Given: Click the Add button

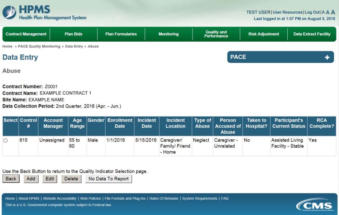Looking at the screenshot, I should (31, 179).
